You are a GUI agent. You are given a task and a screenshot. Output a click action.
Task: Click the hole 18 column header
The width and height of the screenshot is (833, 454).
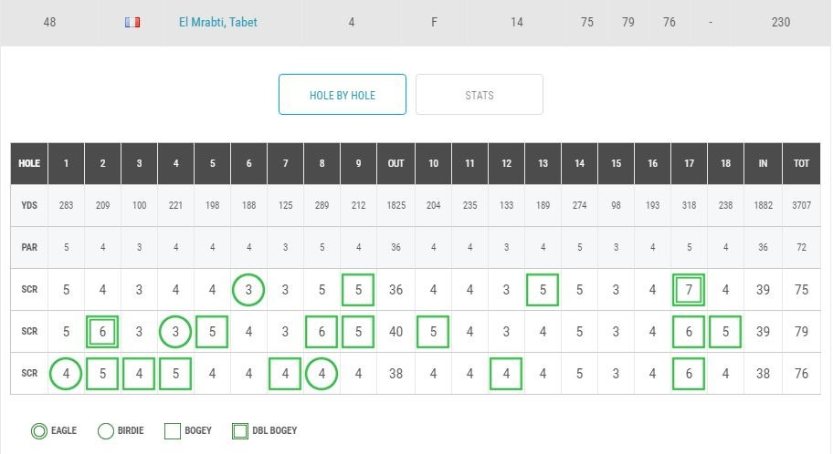726,163
